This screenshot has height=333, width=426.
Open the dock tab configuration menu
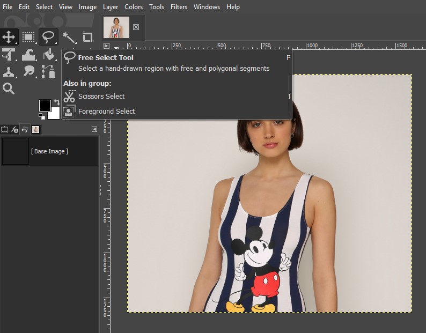point(94,129)
